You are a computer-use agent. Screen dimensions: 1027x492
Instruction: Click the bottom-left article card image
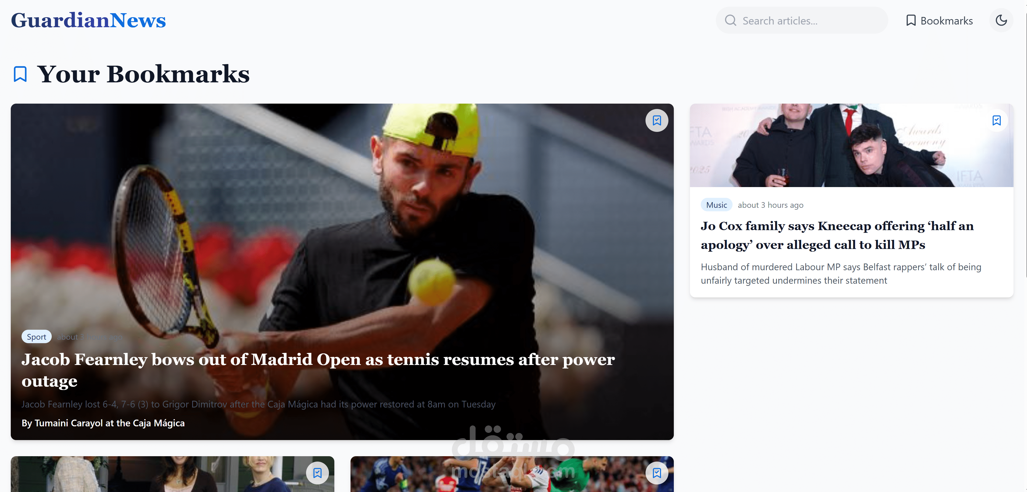(172, 474)
